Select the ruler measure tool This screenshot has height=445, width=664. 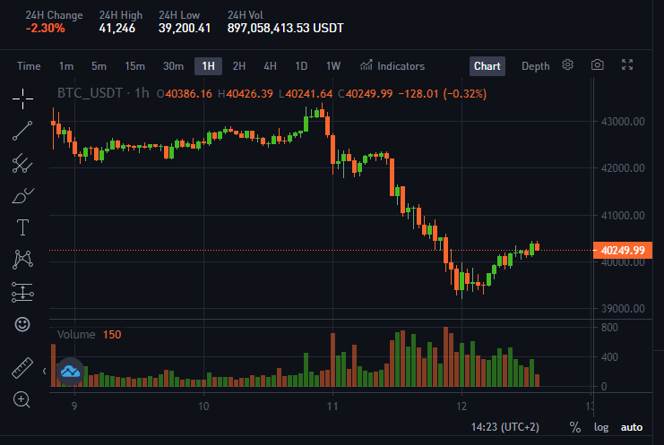point(22,368)
